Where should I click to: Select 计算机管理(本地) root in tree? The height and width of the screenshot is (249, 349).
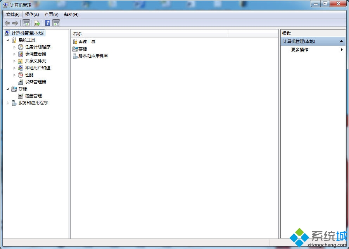28,33
